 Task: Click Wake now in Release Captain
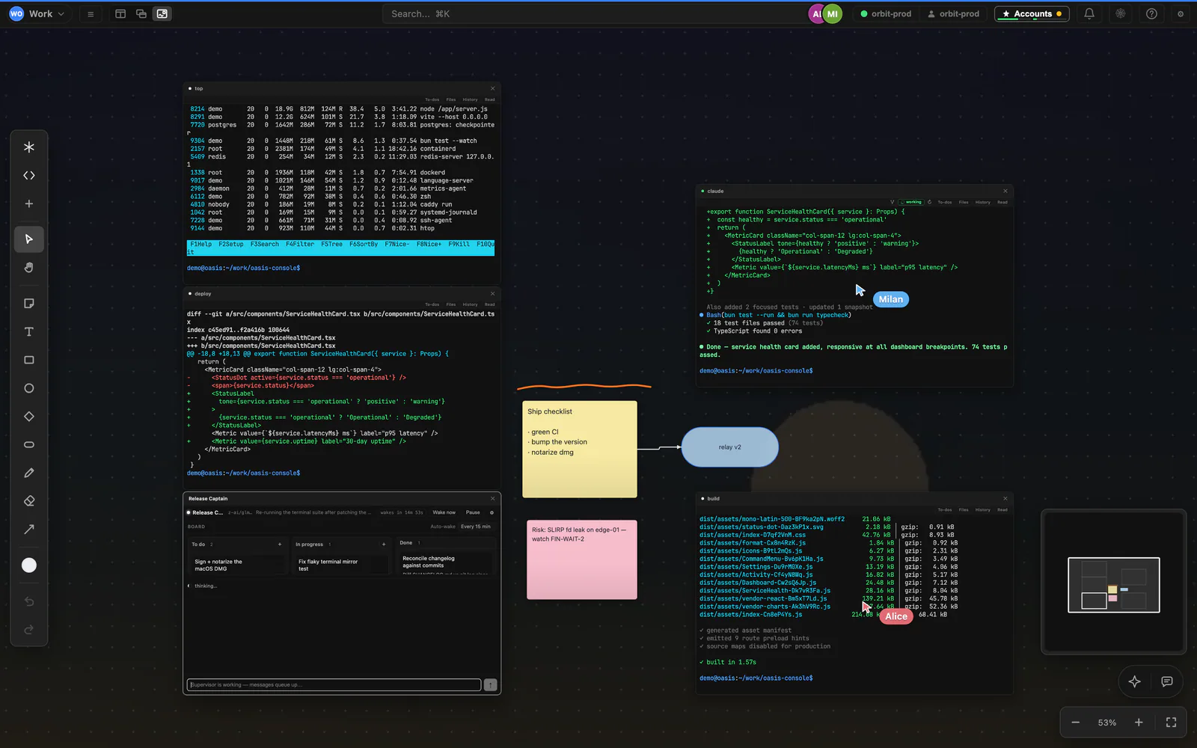(x=444, y=512)
